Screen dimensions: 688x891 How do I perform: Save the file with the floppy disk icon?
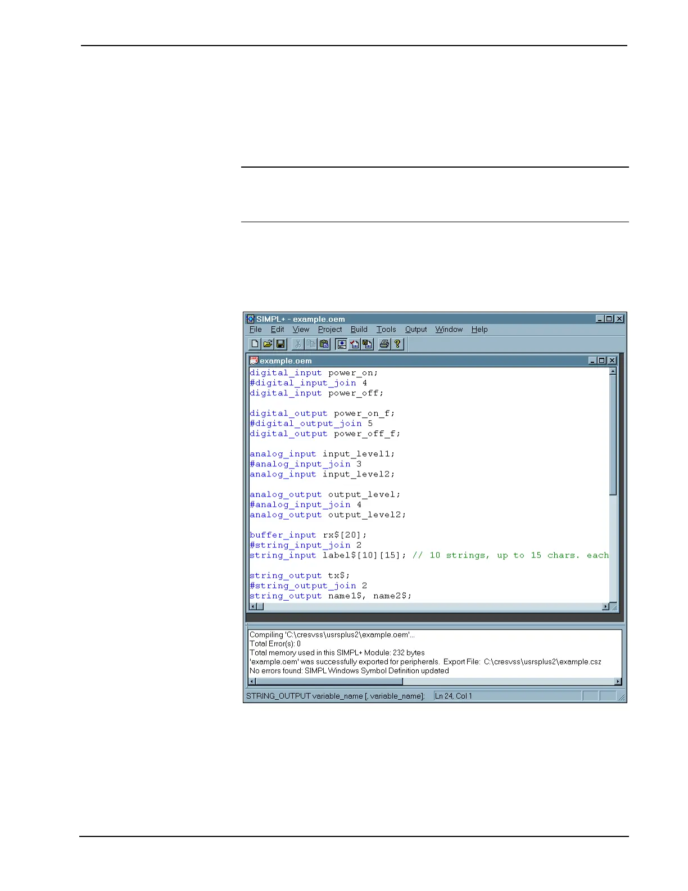[x=280, y=344]
